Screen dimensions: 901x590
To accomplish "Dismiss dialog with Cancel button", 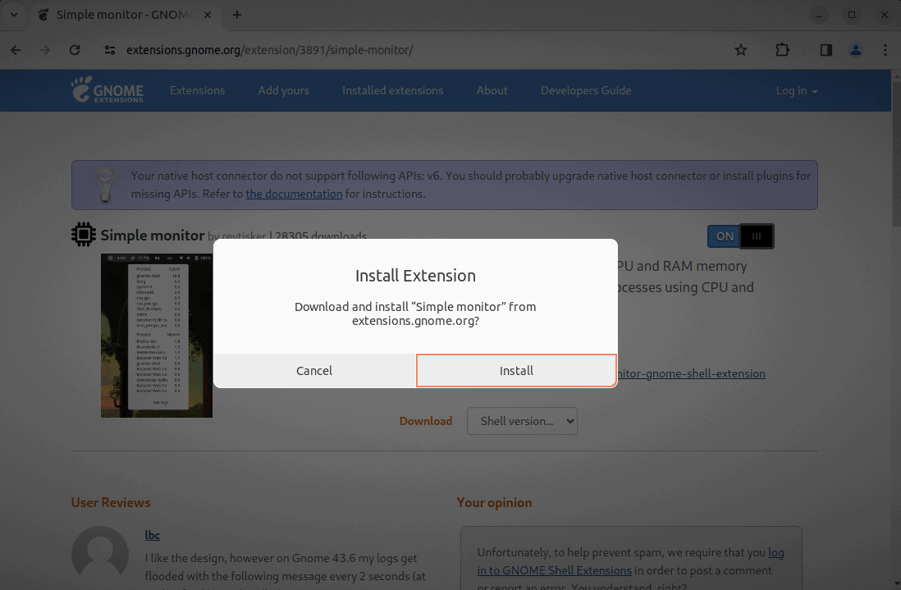I will [x=314, y=371].
